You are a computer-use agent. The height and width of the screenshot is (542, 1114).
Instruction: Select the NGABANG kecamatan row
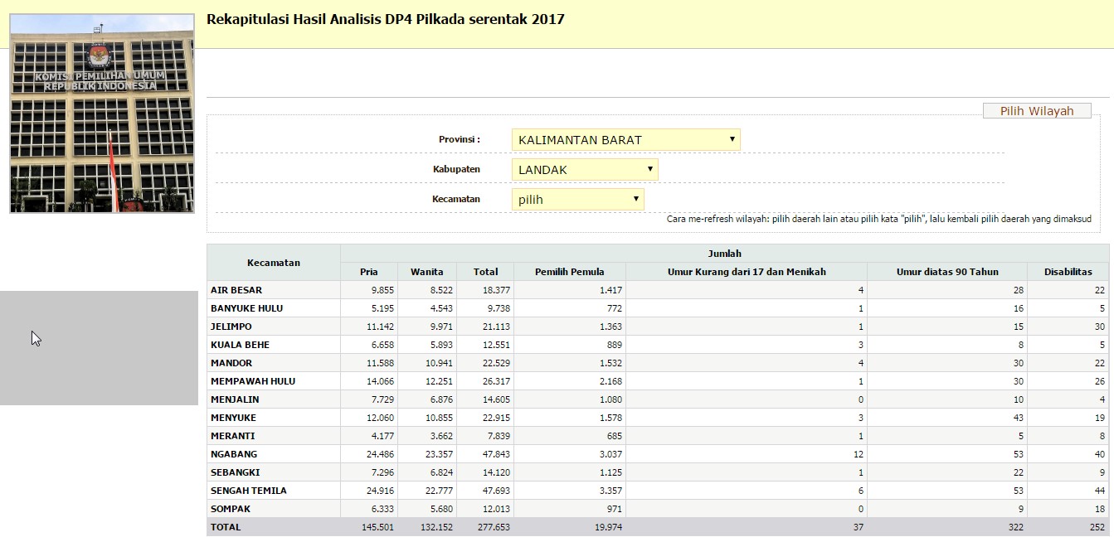tap(234, 454)
